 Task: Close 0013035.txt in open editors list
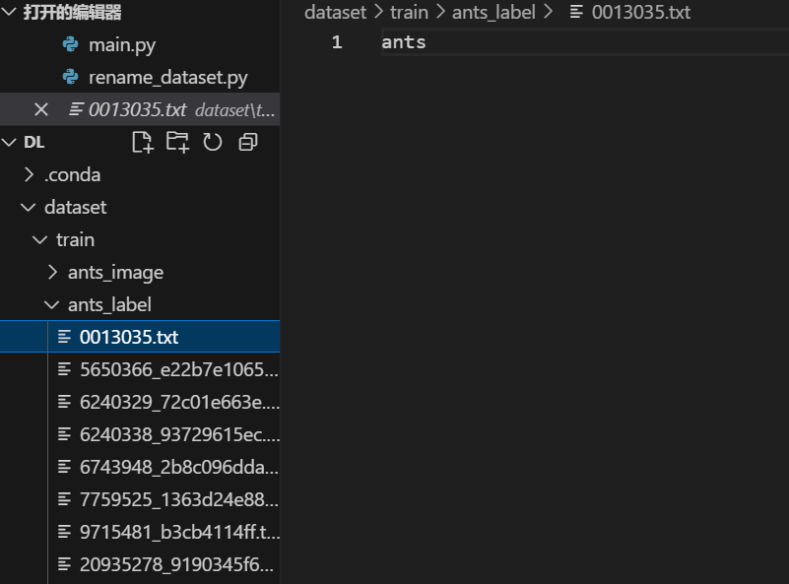coord(41,109)
